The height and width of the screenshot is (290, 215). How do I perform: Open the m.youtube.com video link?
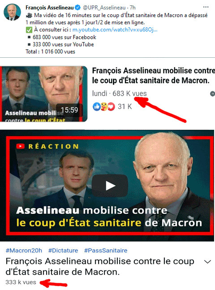(115, 30)
